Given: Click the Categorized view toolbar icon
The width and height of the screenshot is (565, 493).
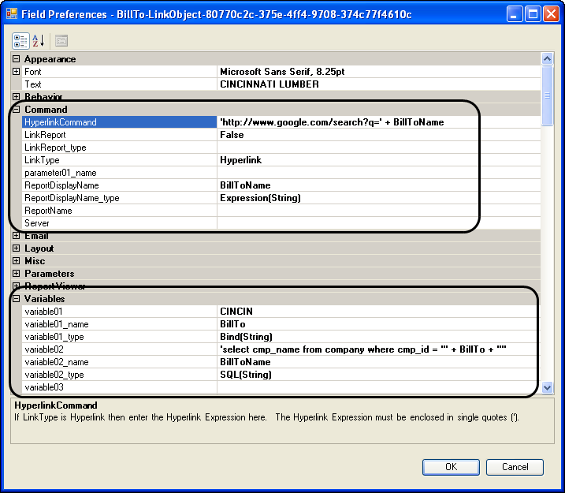Looking at the screenshot, I should click(20, 41).
